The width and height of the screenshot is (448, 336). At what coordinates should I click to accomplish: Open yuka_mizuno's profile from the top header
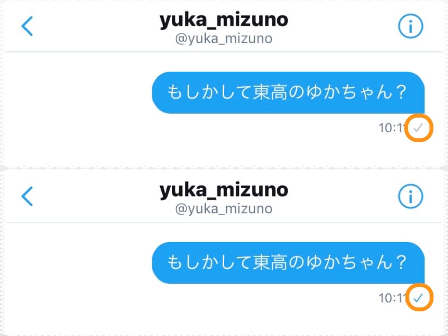coord(223,20)
